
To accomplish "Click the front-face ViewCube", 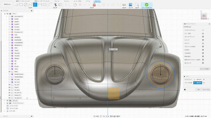I will (204, 16).
